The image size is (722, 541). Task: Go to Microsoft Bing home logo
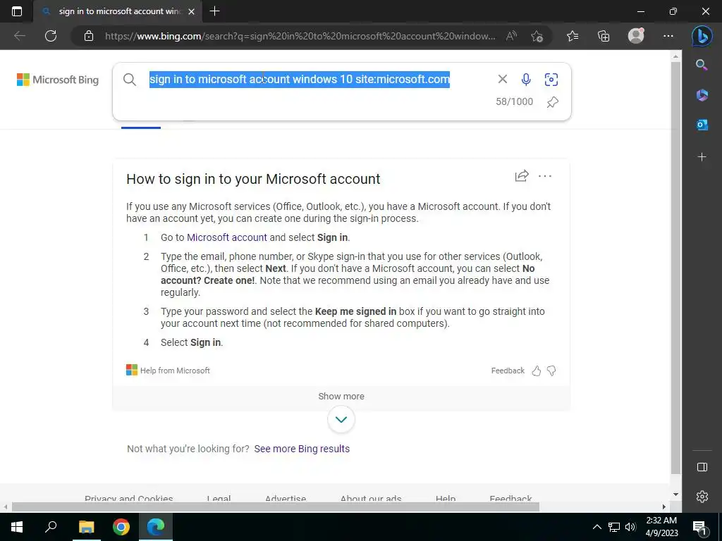[x=58, y=80]
